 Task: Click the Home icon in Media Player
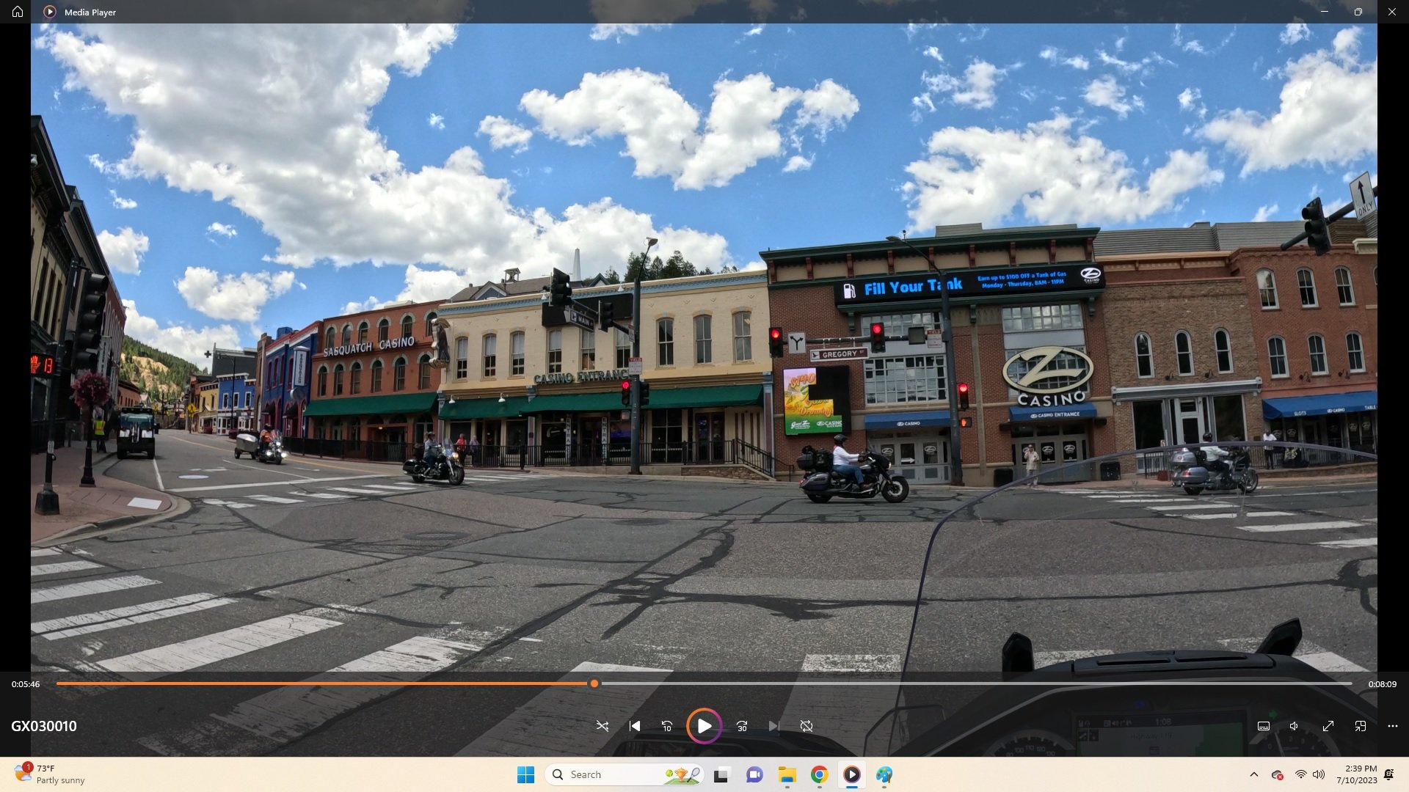(x=18, y=12)
